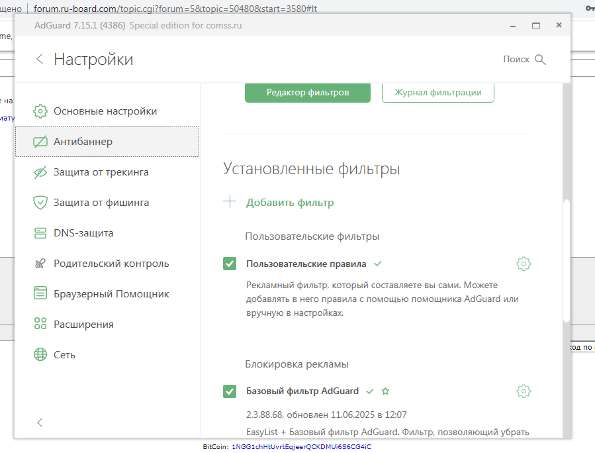The width and height of the screenshot is (595, 453).
Task: Click the Добавить фильтр link
Action: [290, 203]
